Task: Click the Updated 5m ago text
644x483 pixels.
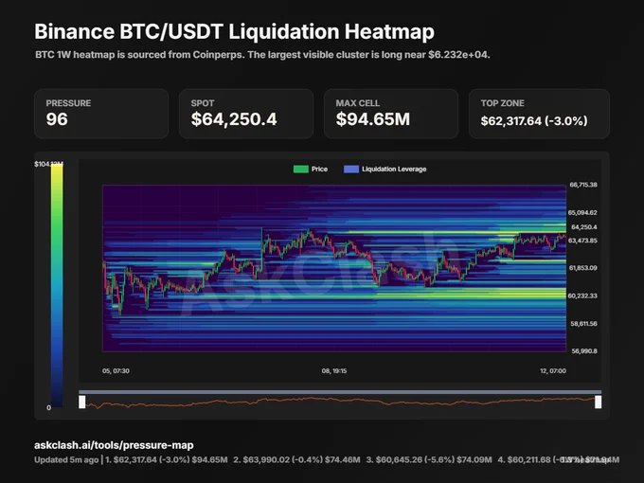Action: 66,460
